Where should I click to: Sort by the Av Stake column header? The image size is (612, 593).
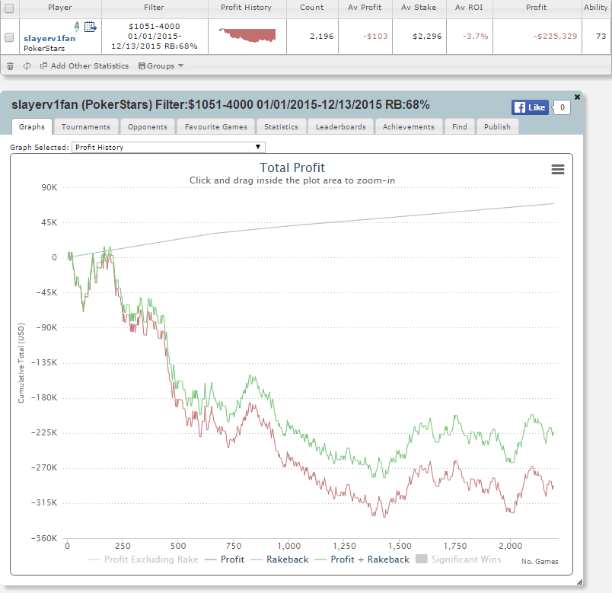[x=419, y=8]
